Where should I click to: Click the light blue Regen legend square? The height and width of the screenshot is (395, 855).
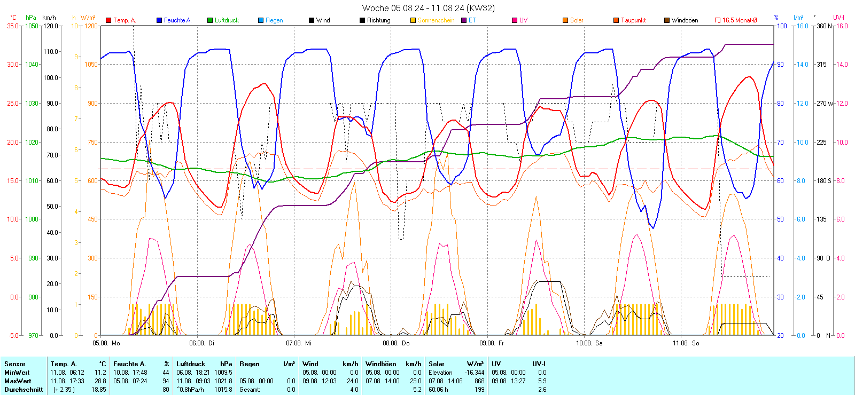click(x=261, y=20)
